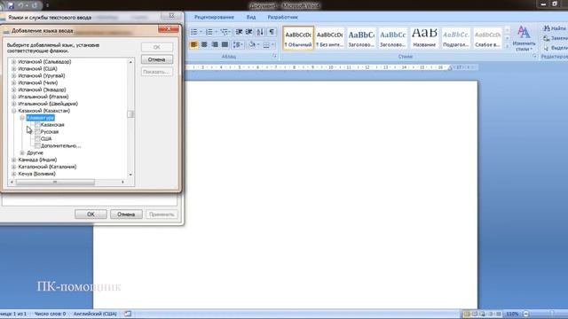This screenshot has width=568, height=319.
Task: Justify text in Word ribbon
Action: [x=225, y=44]
